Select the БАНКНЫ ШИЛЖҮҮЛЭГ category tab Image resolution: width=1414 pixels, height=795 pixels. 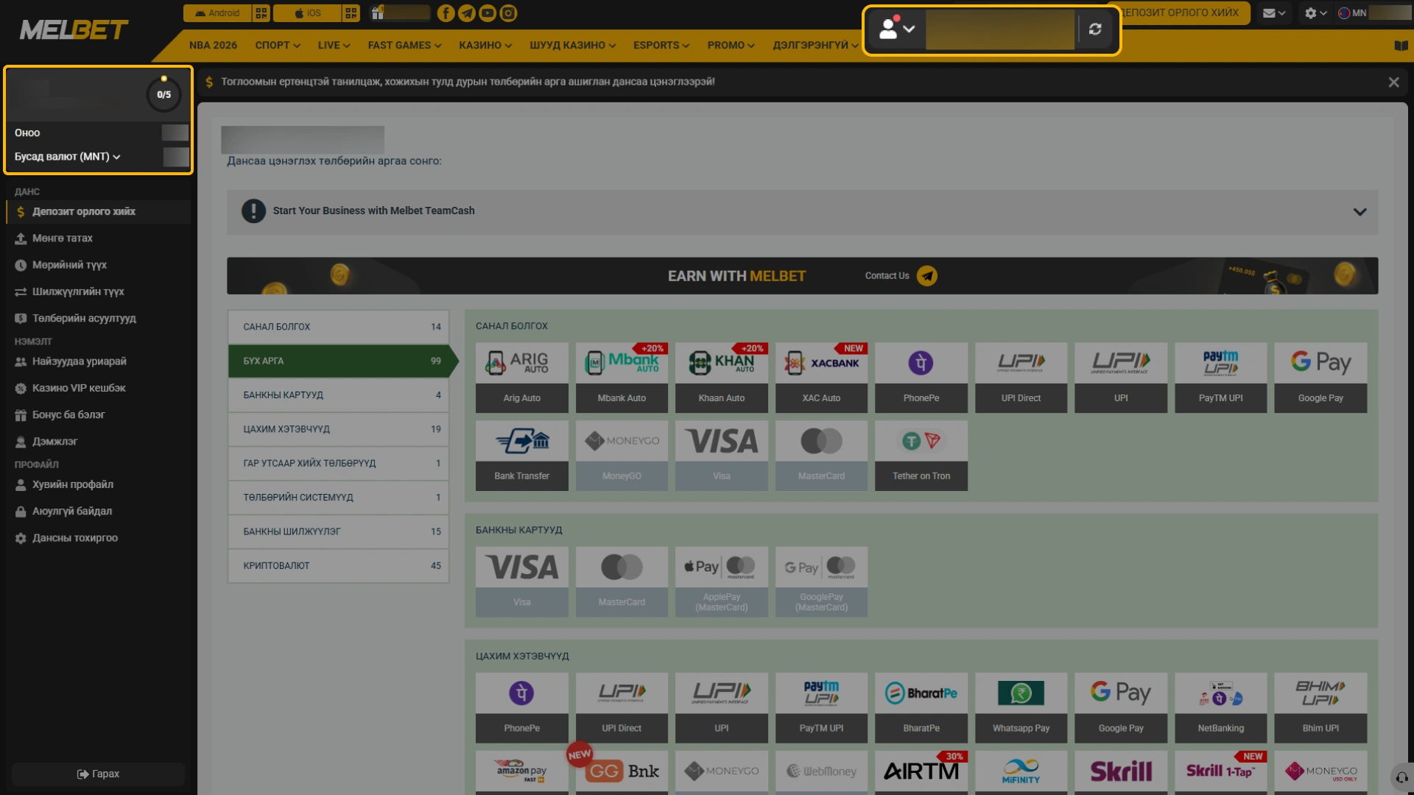tap(339, 531)
